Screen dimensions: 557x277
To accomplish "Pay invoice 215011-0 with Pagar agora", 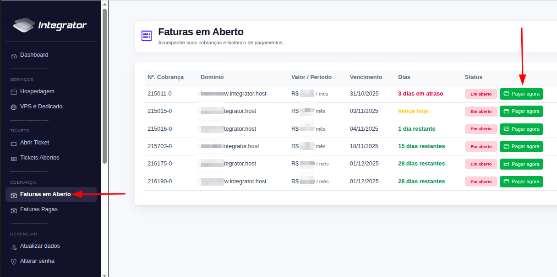I will (521, 94).
